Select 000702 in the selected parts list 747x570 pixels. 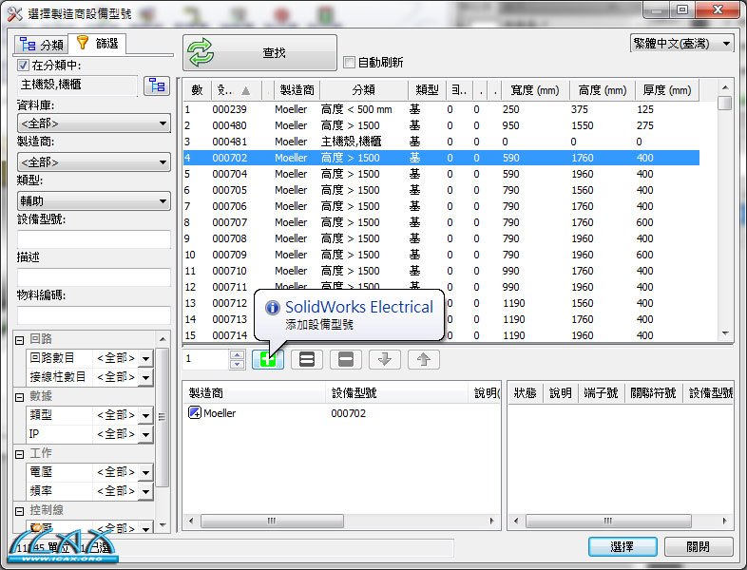[x=348, y=413]
